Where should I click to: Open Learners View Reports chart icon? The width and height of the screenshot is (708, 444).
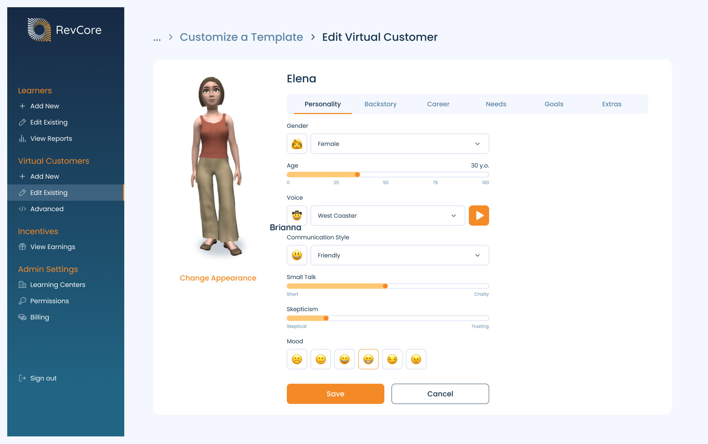22,139
